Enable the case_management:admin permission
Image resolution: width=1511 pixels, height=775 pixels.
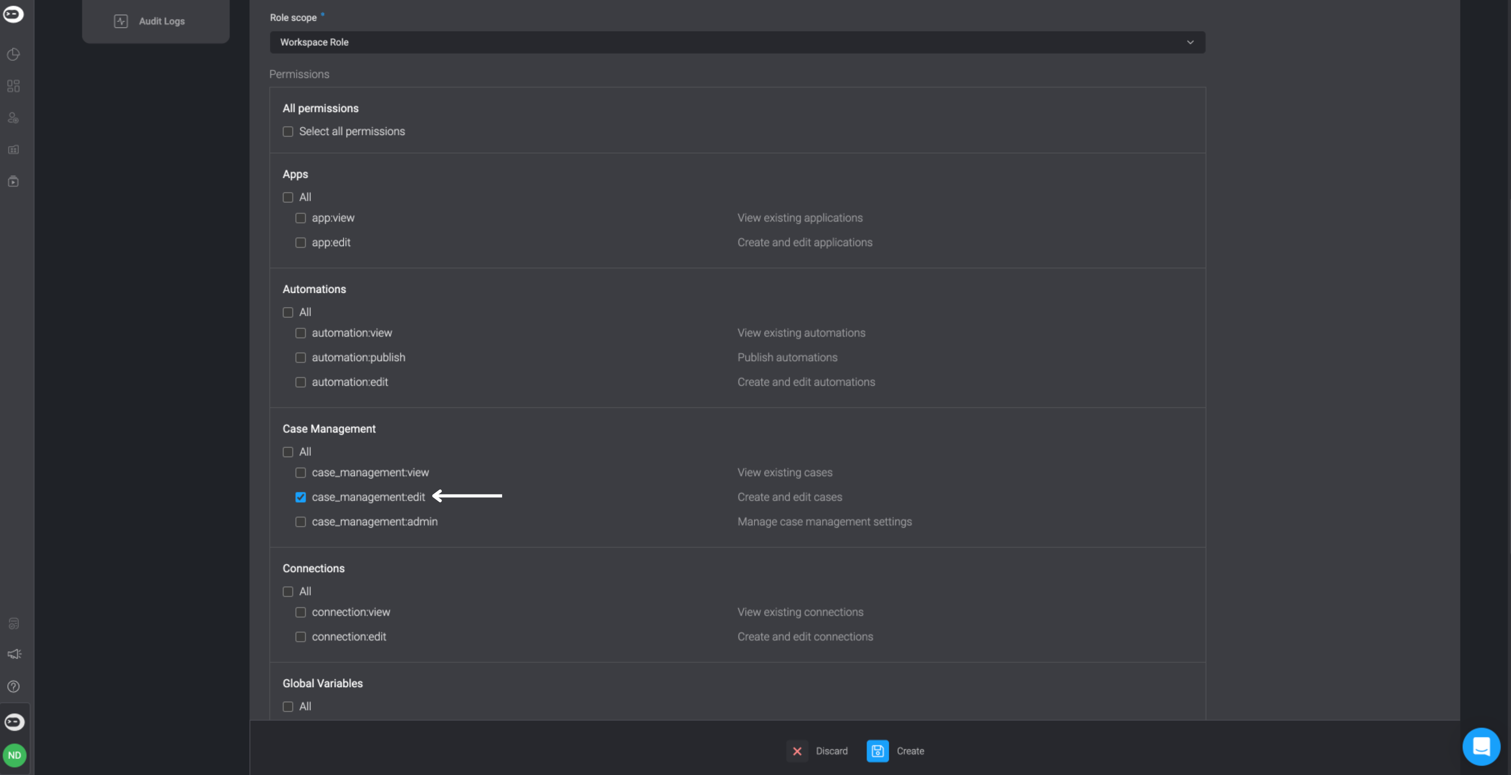pyautogui.click(x=300, y=522)
